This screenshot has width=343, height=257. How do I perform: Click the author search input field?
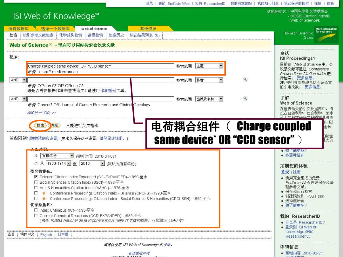101,80
